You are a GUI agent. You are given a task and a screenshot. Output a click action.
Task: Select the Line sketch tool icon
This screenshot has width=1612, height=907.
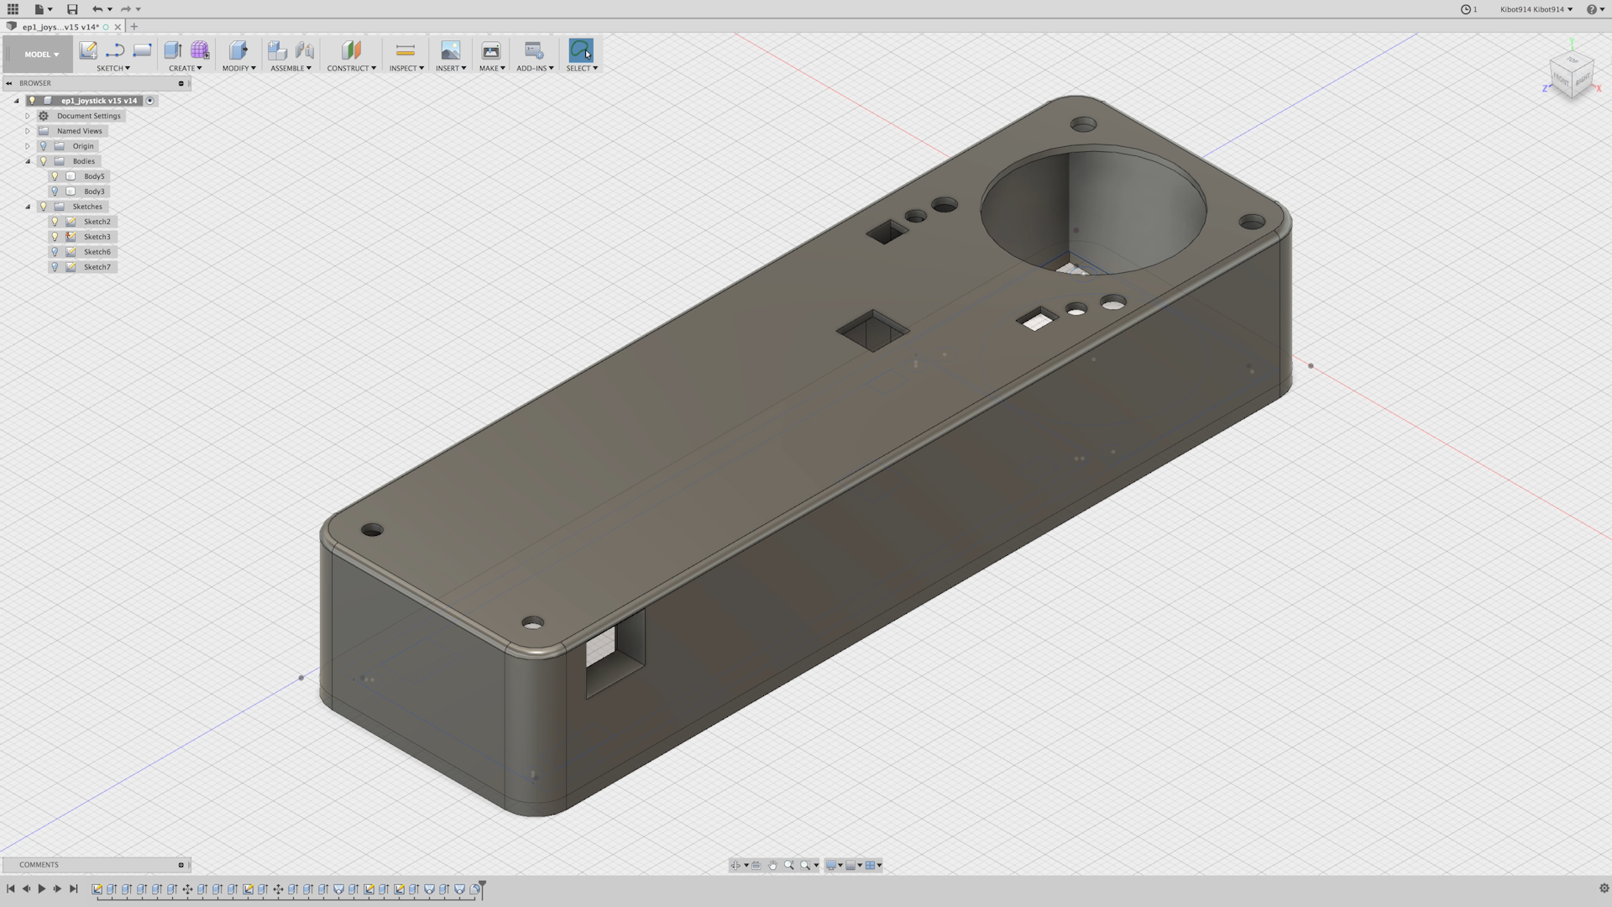click(115, 50)
